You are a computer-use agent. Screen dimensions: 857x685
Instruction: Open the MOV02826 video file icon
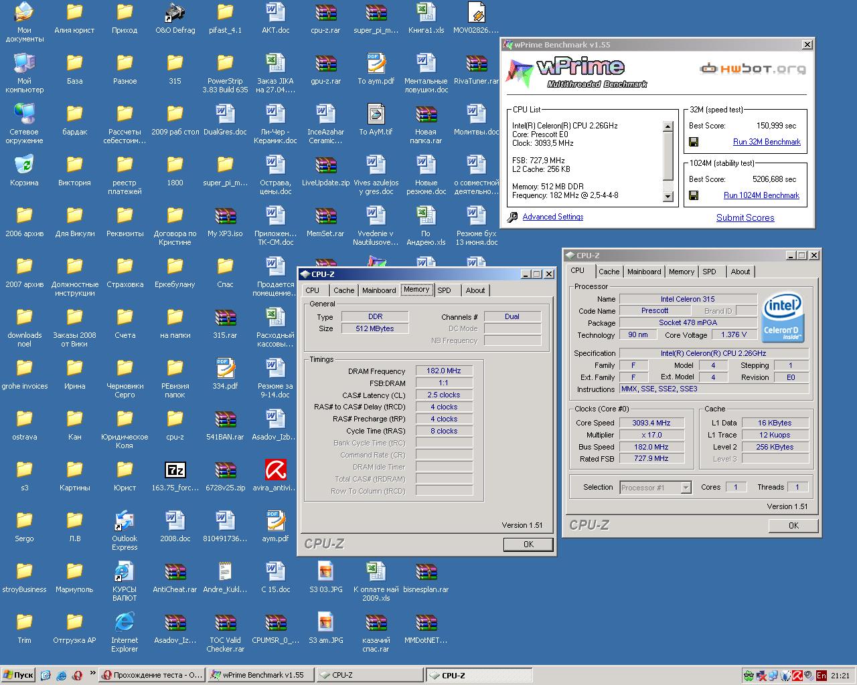476,13
